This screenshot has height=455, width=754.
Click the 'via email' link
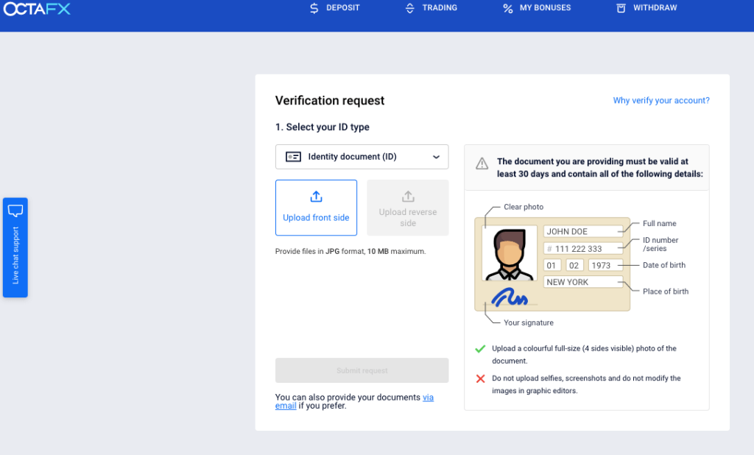tap(428, 398)
